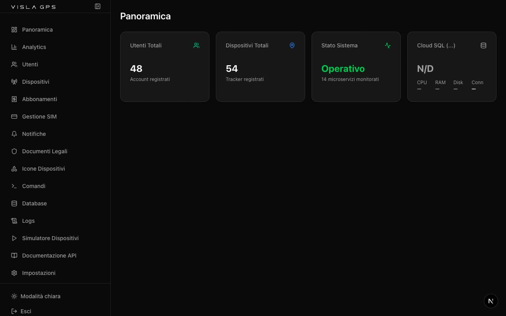Click the Simulatore Dispositivi play icon
506x316 pixels.
click(14, 238)
